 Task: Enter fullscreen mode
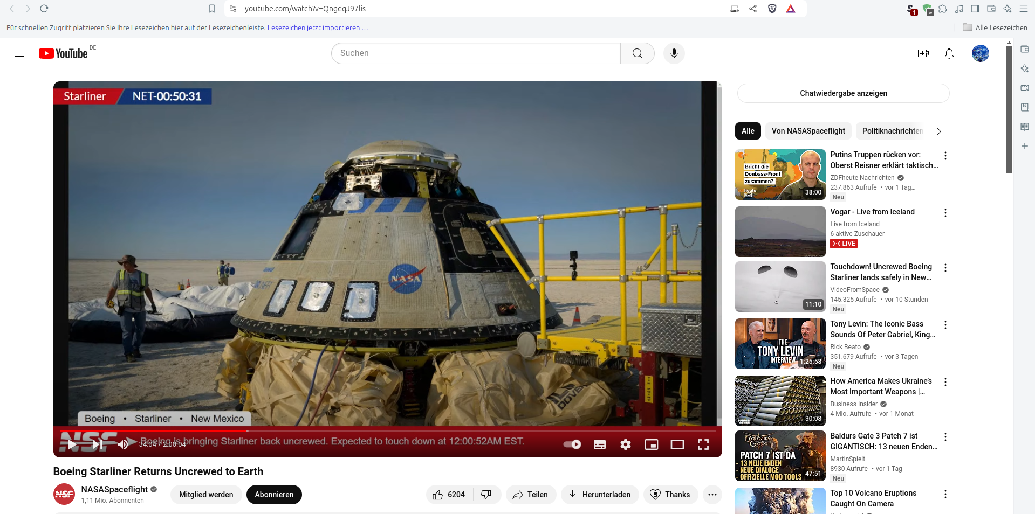[x=703, y=444]
